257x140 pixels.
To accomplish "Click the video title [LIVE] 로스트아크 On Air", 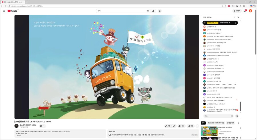I will pyautogui.click(x=33, y=122).
